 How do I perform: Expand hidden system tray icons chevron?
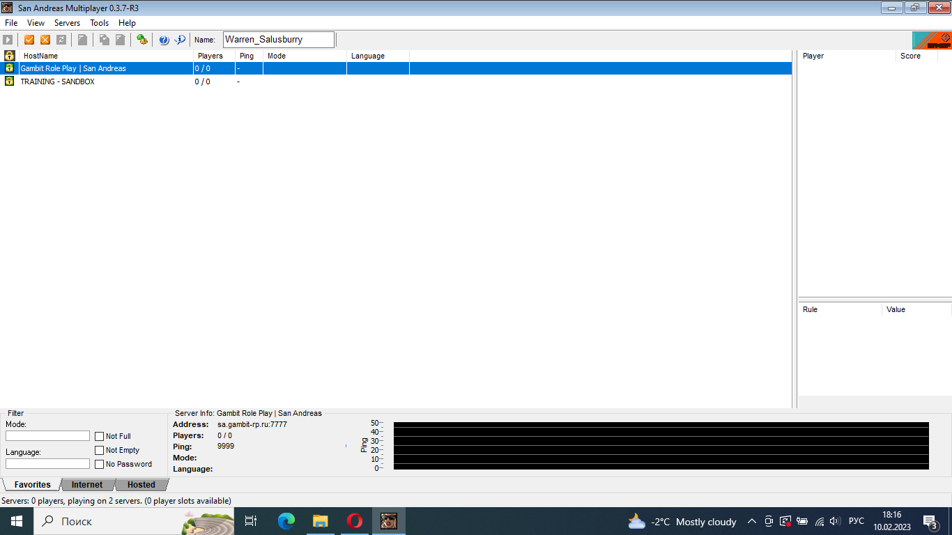751,521
